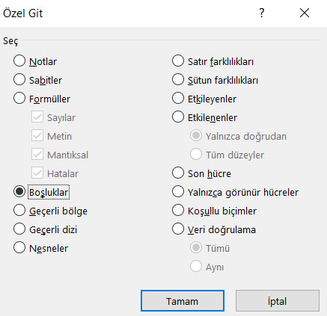Close the Özel Git dialog
This screenshot has height=316, width=327.
[305, 13]
